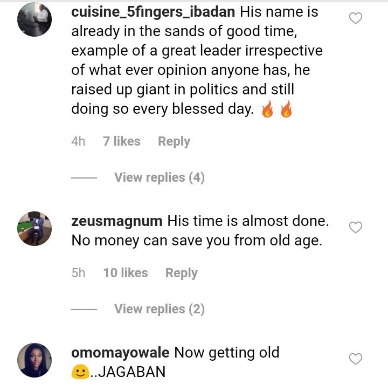Open the 10 likes list
The height and width of the screenshot is (391, 388).
125,273
